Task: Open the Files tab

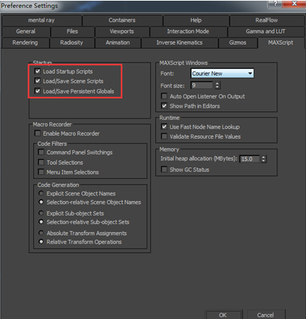Action: coord(73,32)
